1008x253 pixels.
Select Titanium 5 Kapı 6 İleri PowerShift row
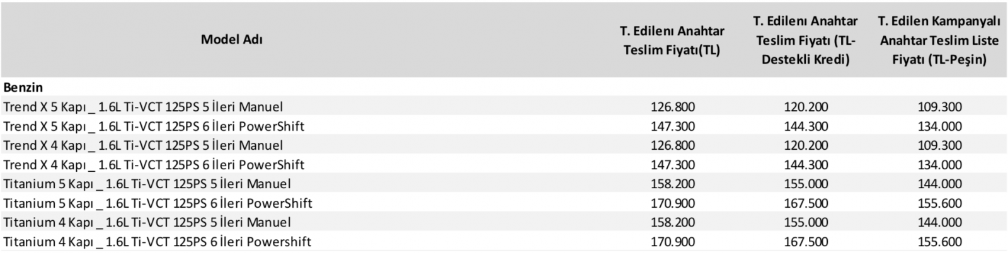[504, 203]
